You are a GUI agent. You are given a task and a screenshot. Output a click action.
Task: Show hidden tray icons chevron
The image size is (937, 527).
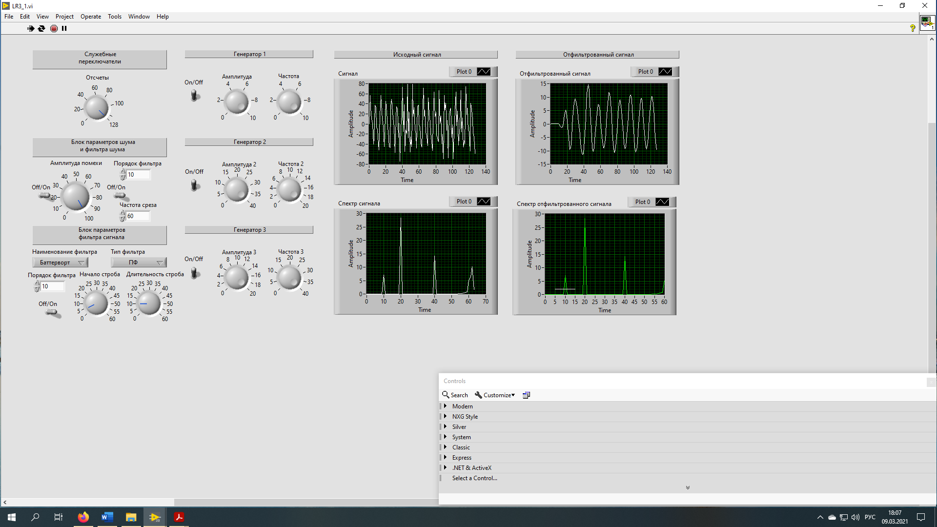point(820,517)
